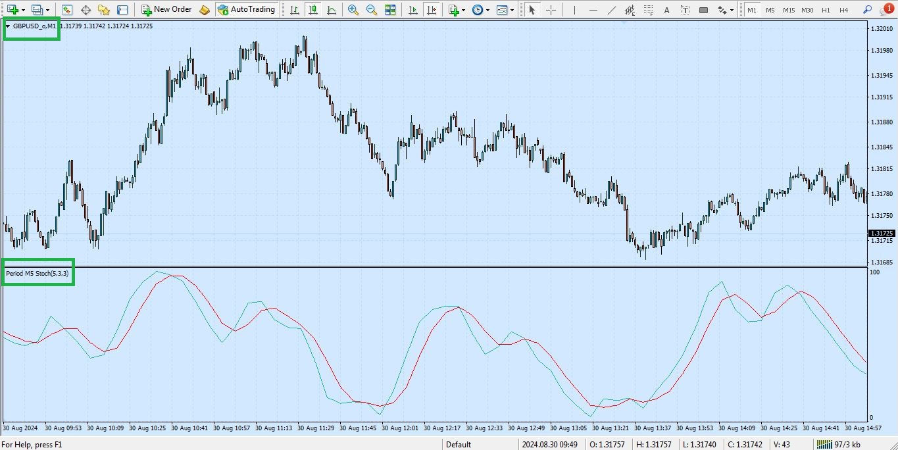Click the New Chart icon
This screenshot has height=450, width=898.
coord(12,10)
